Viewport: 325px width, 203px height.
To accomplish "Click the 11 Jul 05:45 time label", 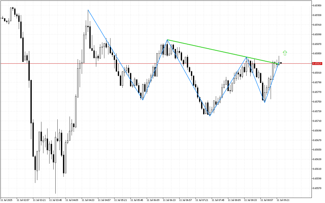I will click(137, 200).
